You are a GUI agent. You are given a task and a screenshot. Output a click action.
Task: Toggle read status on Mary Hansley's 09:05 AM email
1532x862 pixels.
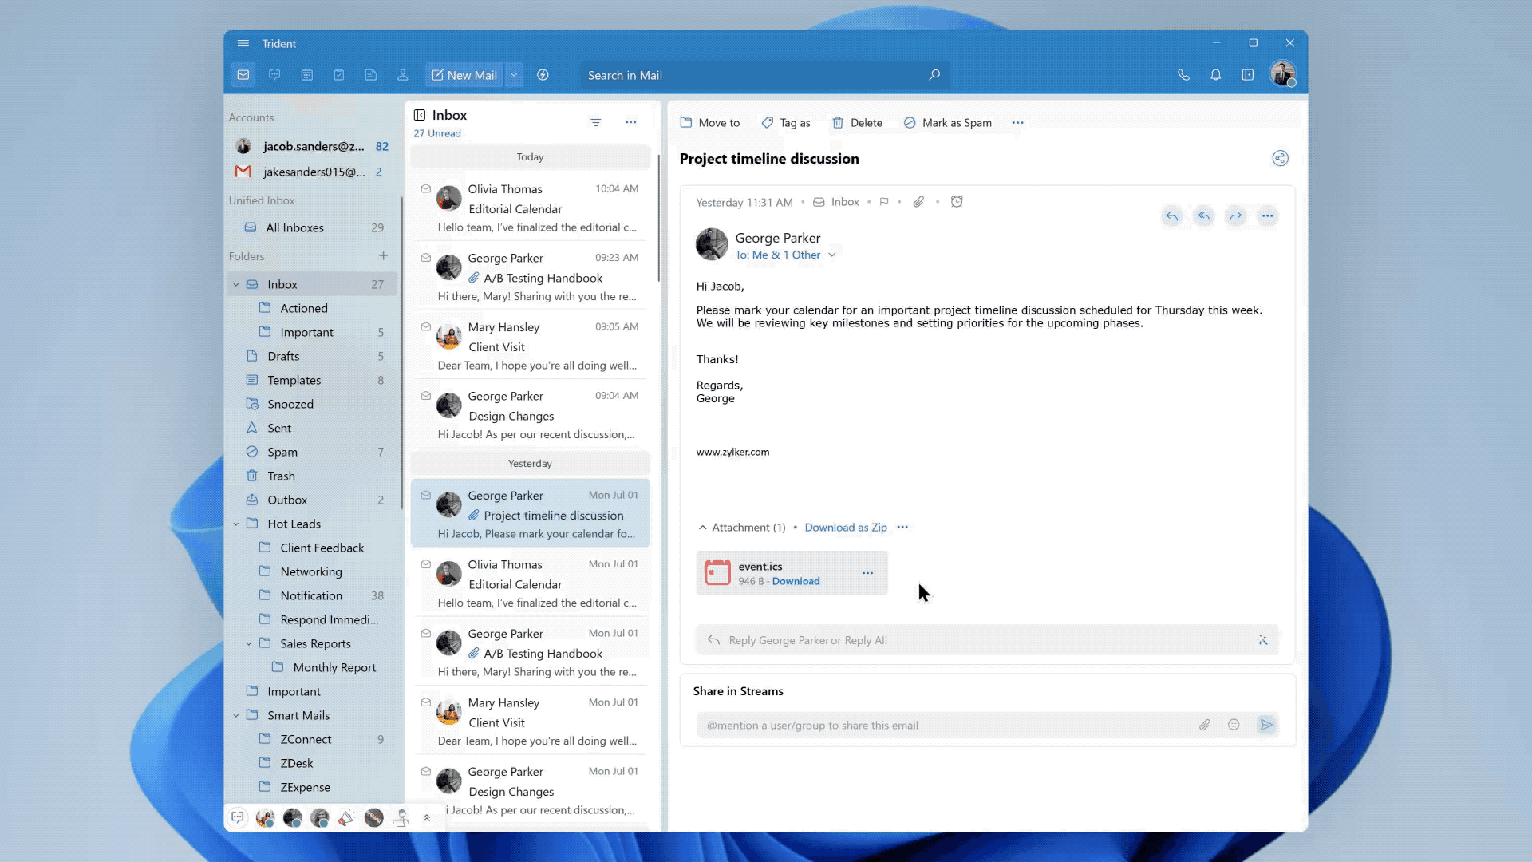(x=426, y=327)
